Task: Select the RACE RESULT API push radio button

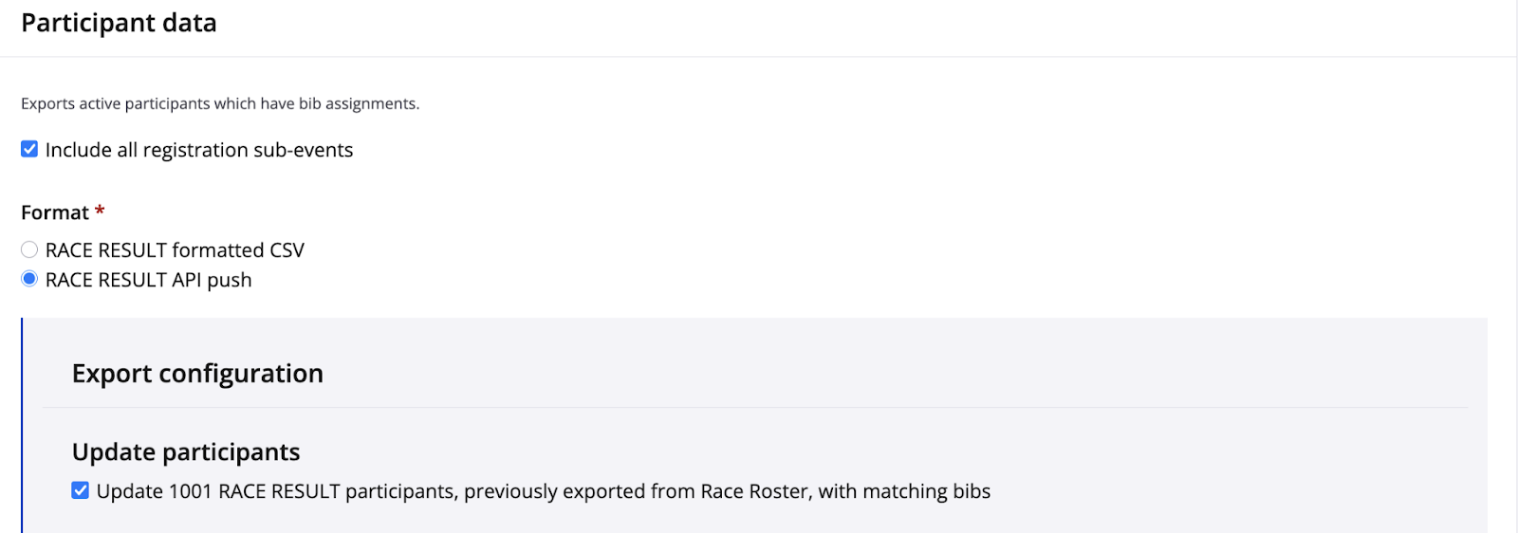Action: [x=29, y=279]
